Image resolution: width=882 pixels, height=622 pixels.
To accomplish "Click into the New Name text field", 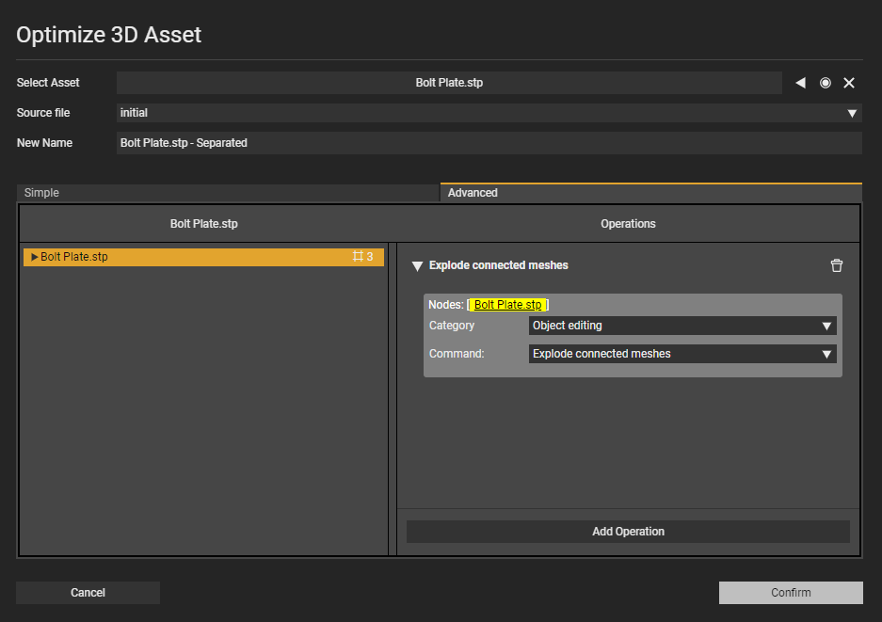I will [x=489, y=143].
